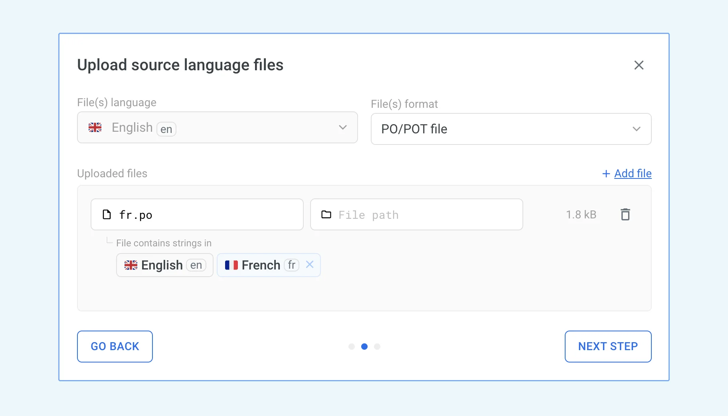Click the French flag icon
Viewport: 728px width, 416px height.
231,265
